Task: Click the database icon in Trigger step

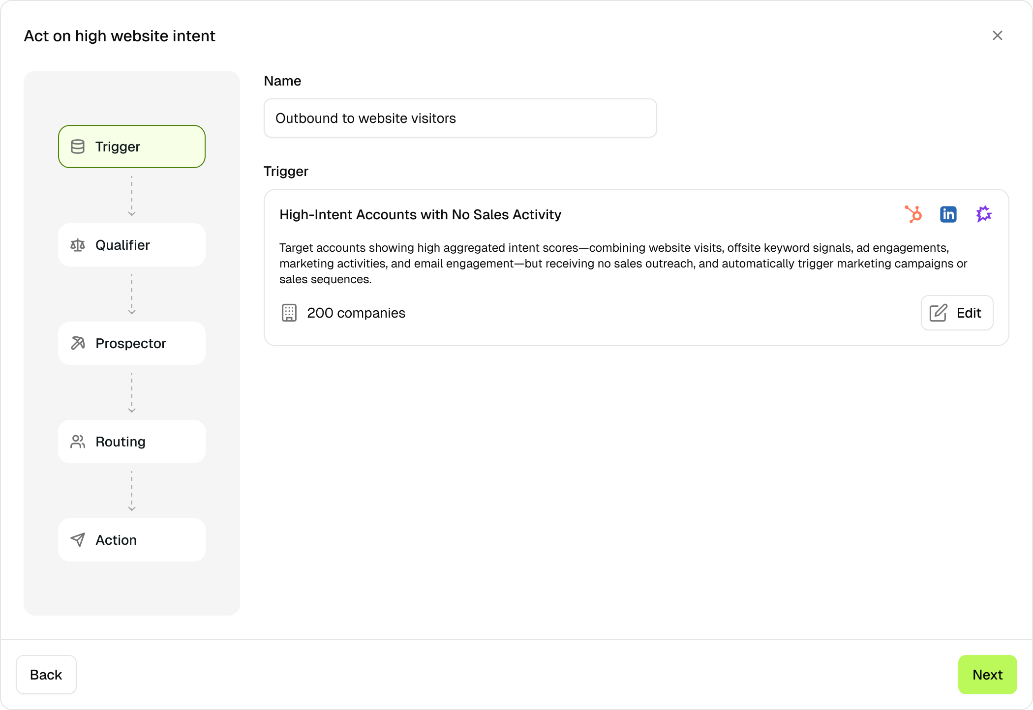Action: tap(78, 147)
